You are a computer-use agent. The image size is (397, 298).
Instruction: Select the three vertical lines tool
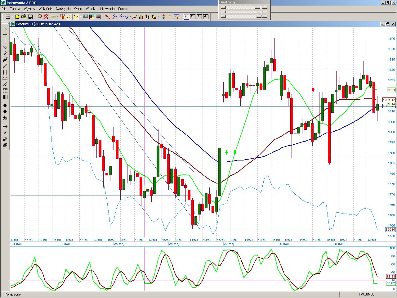pos(5,72)
